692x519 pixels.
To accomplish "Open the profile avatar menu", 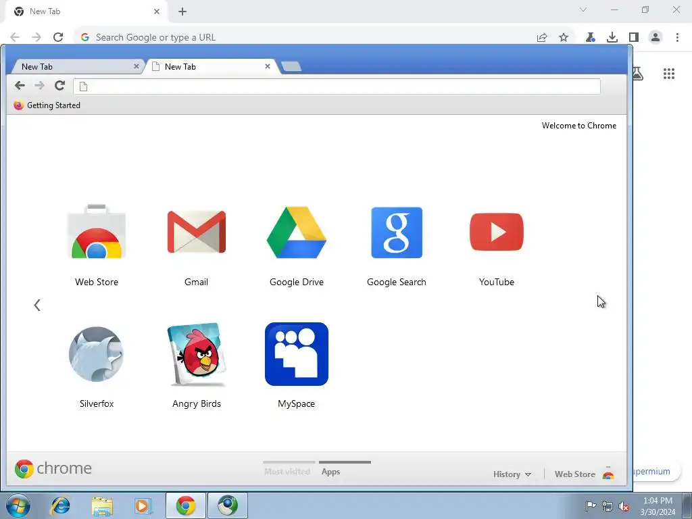I will point(656,38).
